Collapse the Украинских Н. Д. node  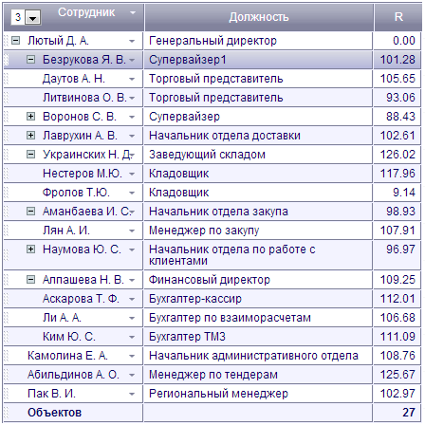pos(30,155)
